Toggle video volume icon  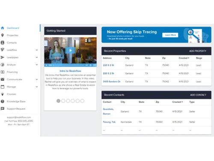(86, 65)
